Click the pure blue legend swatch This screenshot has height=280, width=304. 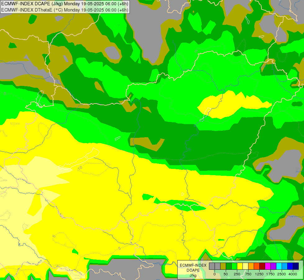click(290, 266)
